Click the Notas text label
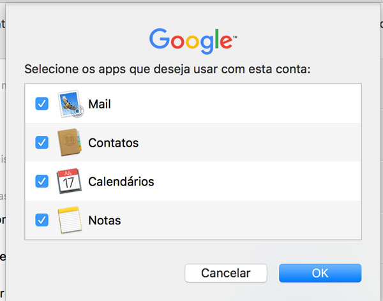 [105, 221]
